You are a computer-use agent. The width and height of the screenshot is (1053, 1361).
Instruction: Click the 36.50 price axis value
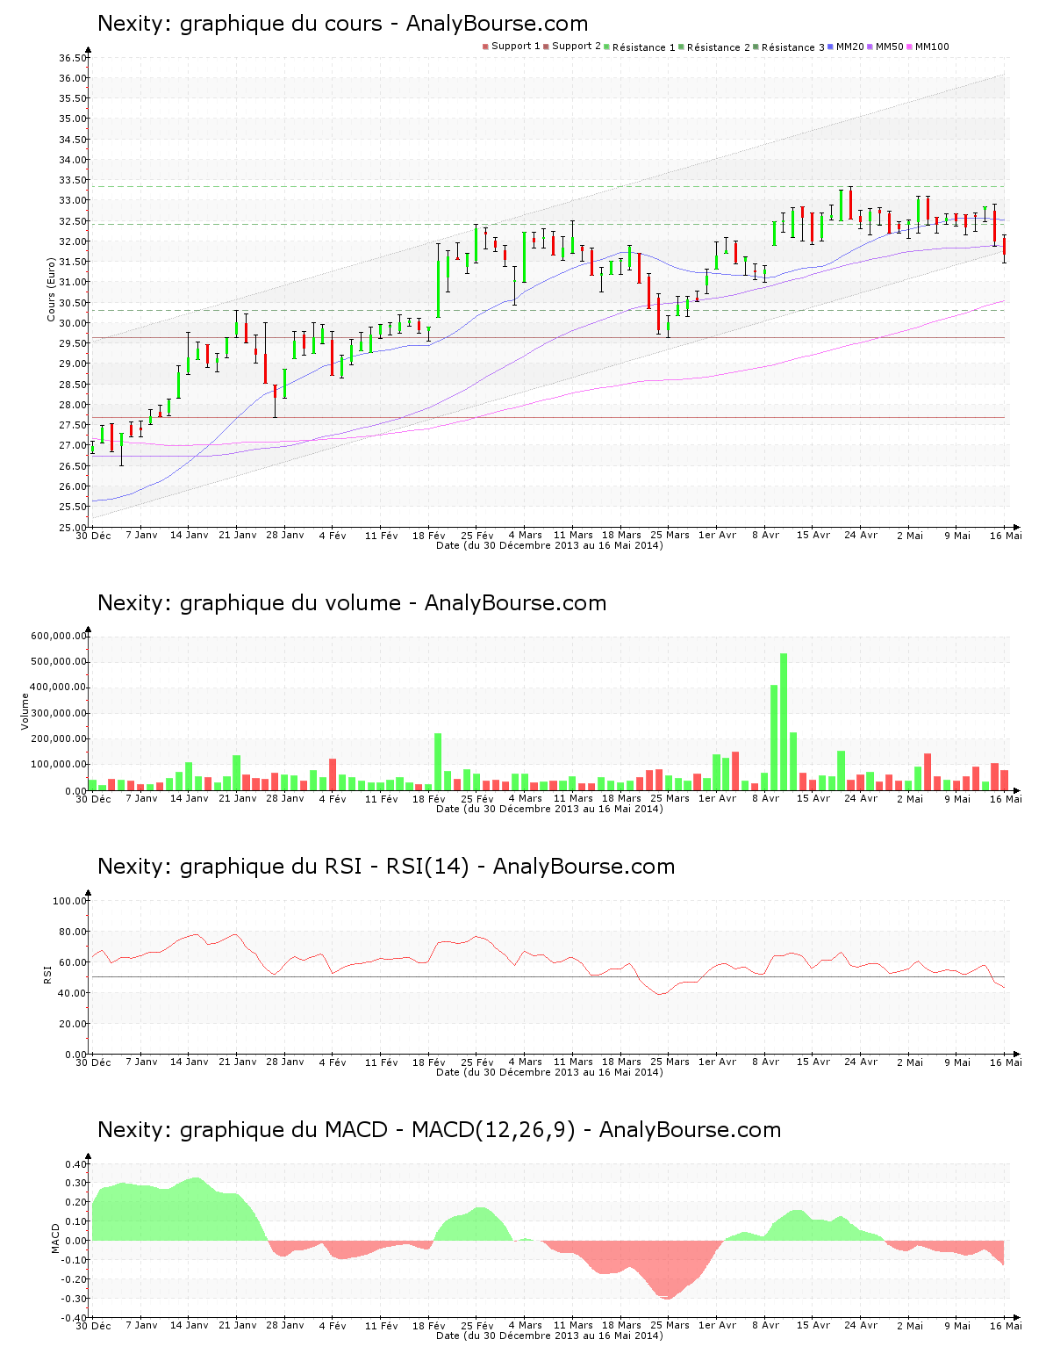pos(72,58)
